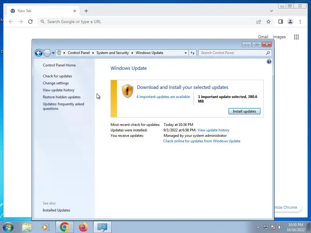This screenshot has height=233, width=311.
Task: Open recent pages dropdown beside navigation arrows
Action: tap(53, 53)
